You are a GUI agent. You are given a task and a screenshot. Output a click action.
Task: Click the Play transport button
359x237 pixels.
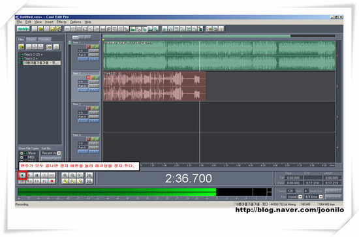click(x=29, y=175)
